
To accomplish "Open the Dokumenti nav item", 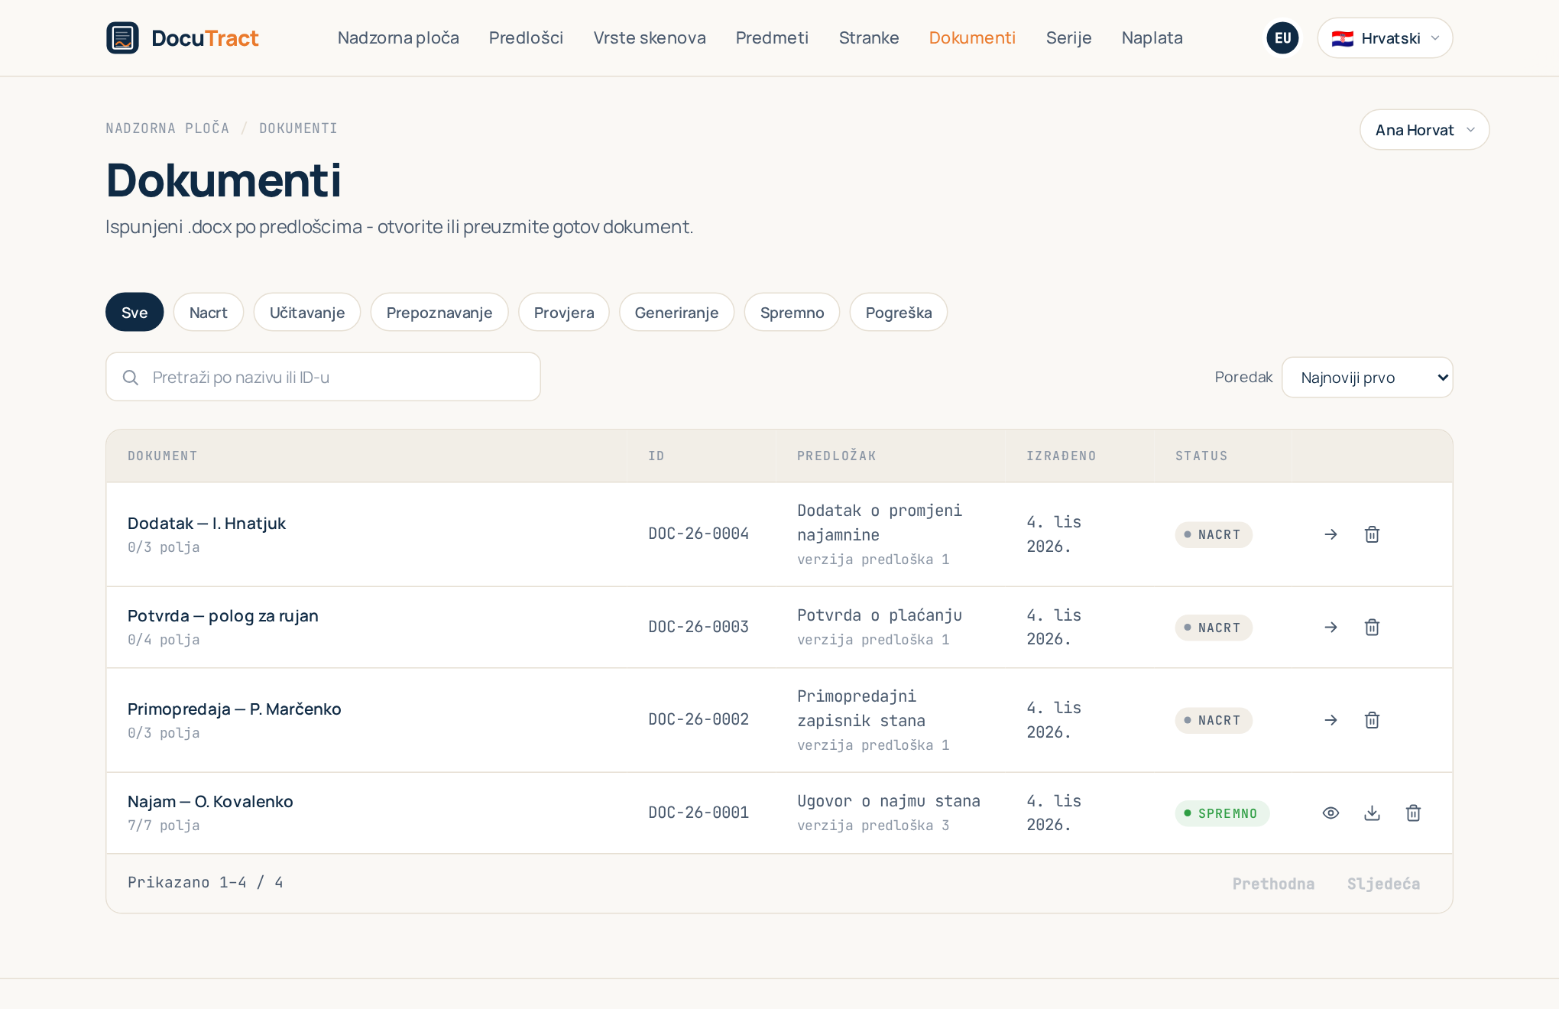I will click(x=972, y=37).
